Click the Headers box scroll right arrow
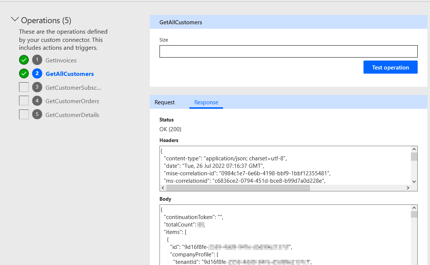The height and width of the screenshot is (265, 430). [x=408, y=188]
